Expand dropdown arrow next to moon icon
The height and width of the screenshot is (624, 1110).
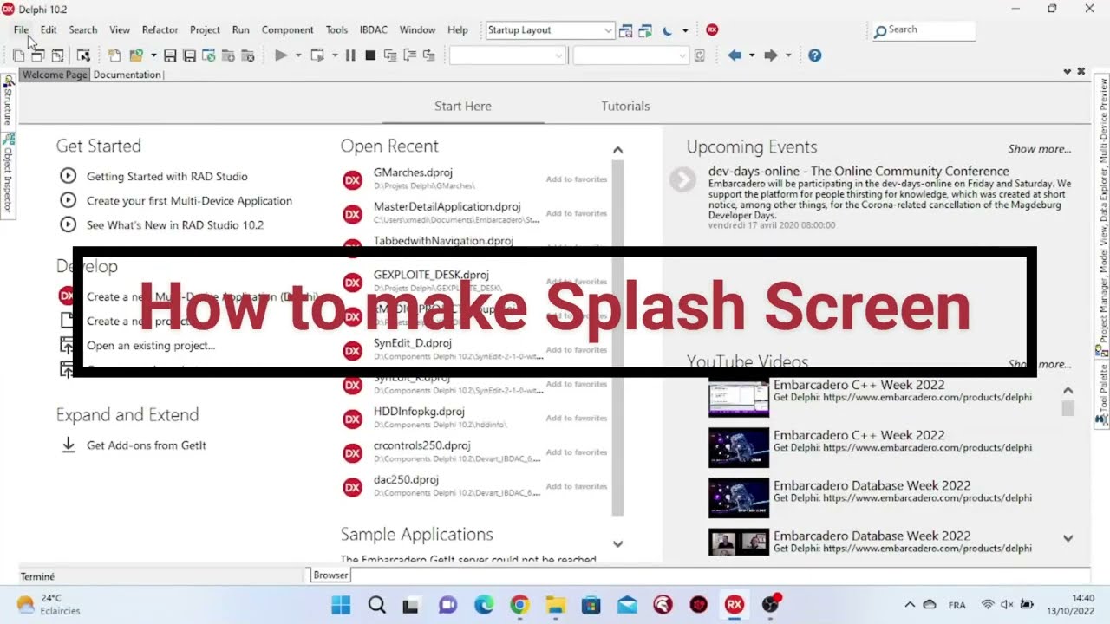pyautogui.click(x=685, y=30)
